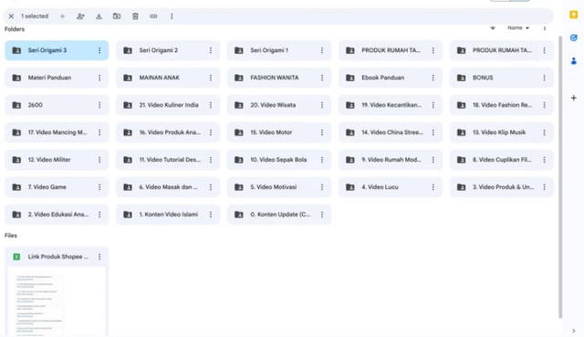This screenshot has height=337, width=584.
Task: Select 15. Video Motor folder
Action: click(279, 132)
